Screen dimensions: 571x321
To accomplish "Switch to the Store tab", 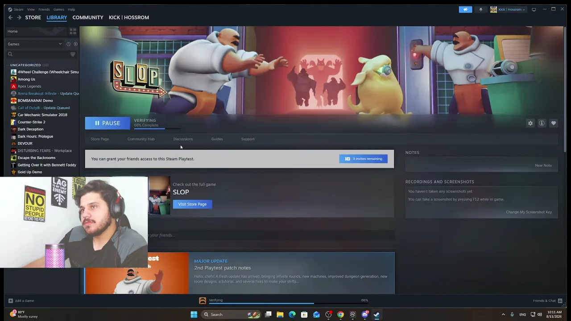I will pyautogui.click(x=33, y=17).
